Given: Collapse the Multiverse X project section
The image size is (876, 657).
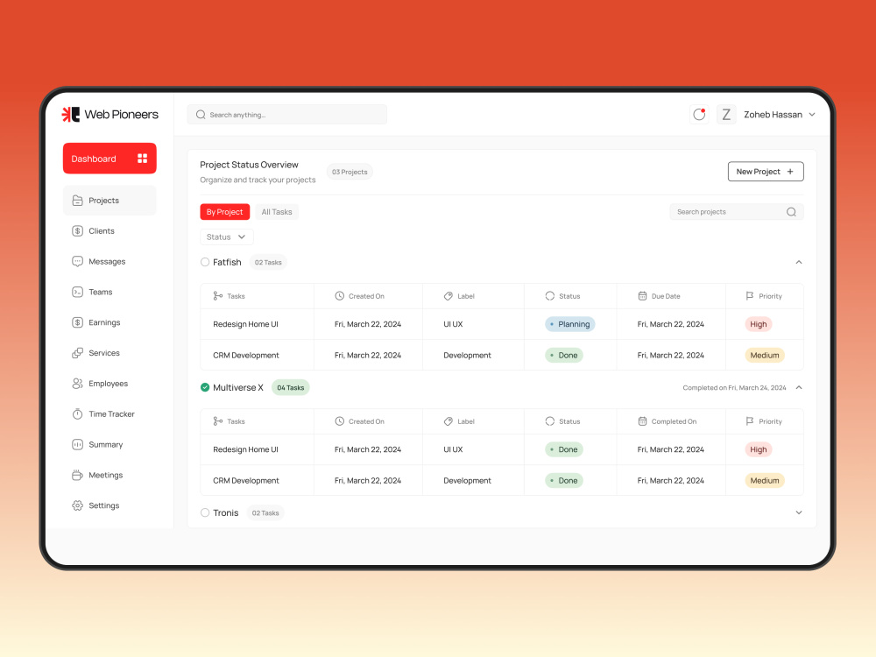Looking at the screenshot, I should [799, 387].
